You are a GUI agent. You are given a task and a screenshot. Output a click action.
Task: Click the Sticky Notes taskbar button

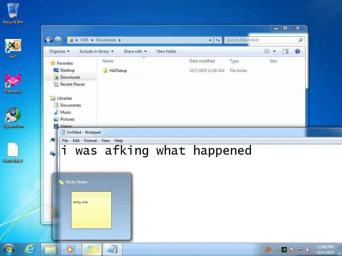pyautogui.click(x=92, y=249)
